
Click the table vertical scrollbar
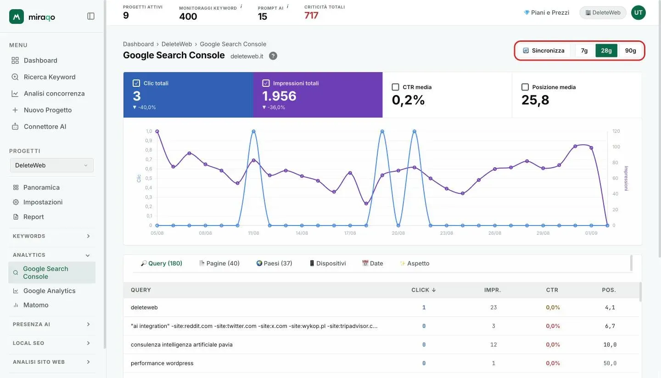pos(641,292)
